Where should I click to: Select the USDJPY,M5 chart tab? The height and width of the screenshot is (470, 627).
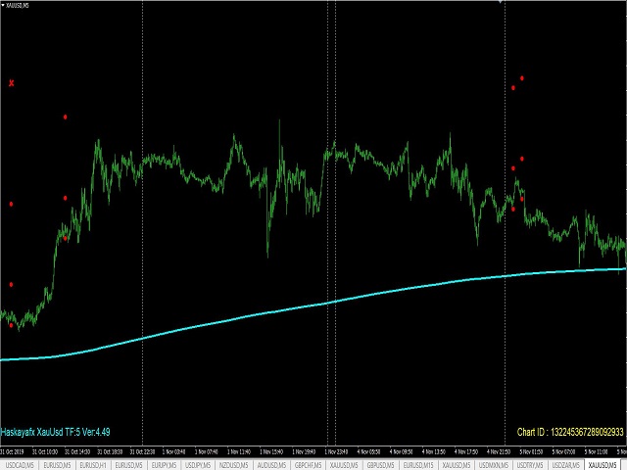[198, 465]
